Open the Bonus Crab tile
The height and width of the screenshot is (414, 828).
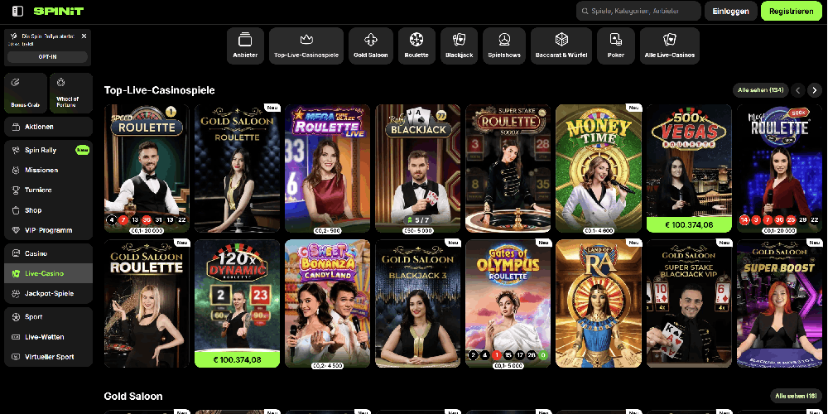pyautogui.click(x=26, y=93)
